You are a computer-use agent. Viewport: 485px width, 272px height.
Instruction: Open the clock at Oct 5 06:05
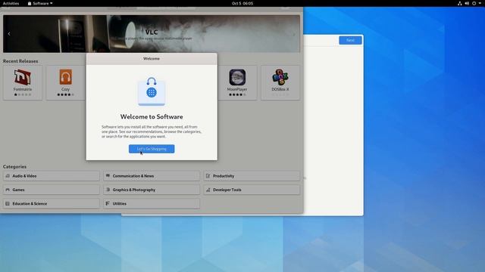tap(242, 3)
